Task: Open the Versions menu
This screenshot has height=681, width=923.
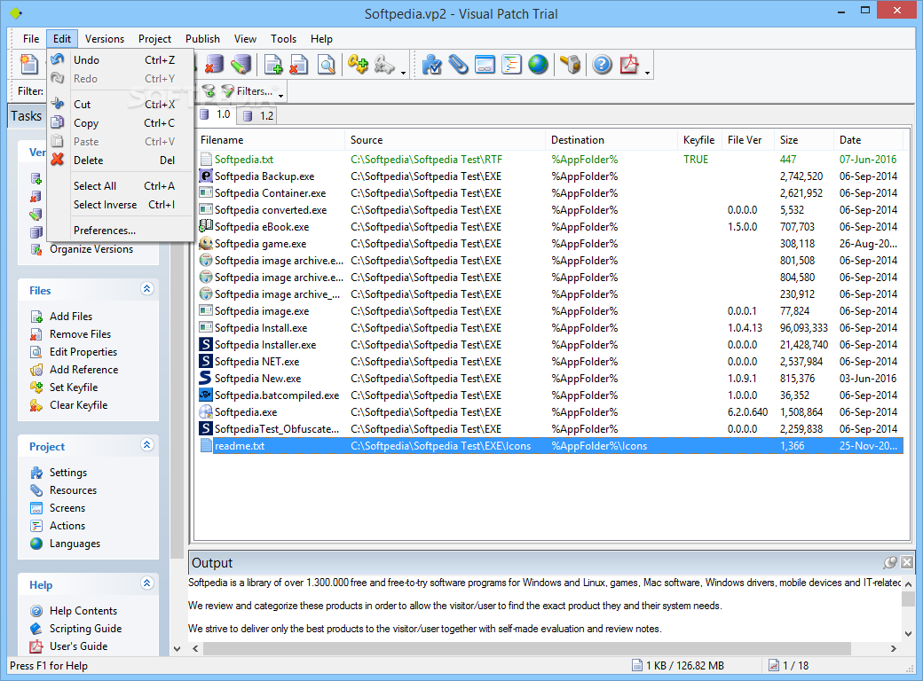Action: pyautogui.click(x=105, y=39)
